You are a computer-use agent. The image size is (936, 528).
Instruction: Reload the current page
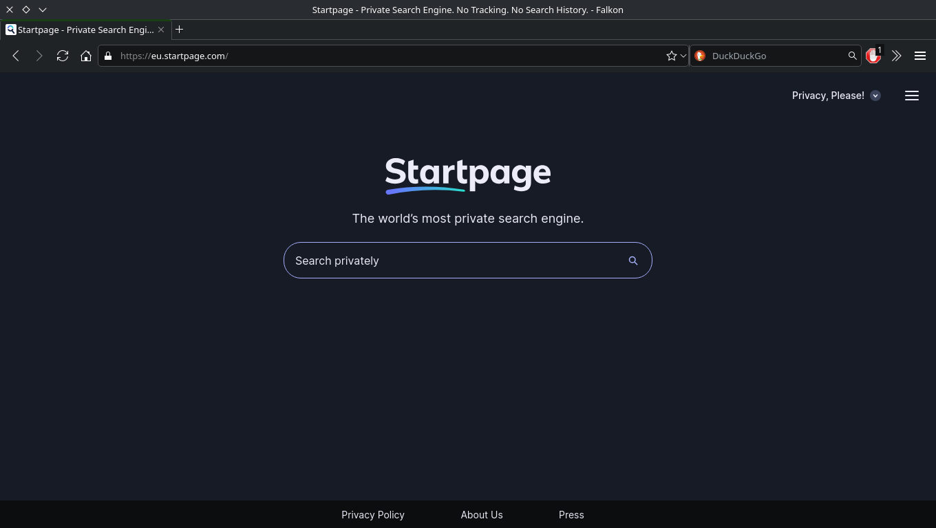click(x=62, y=56)
